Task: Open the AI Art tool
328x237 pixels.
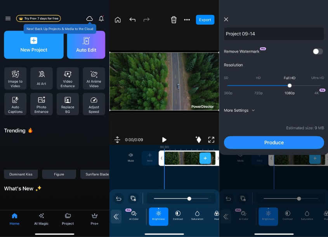Action: click(41, 78)
